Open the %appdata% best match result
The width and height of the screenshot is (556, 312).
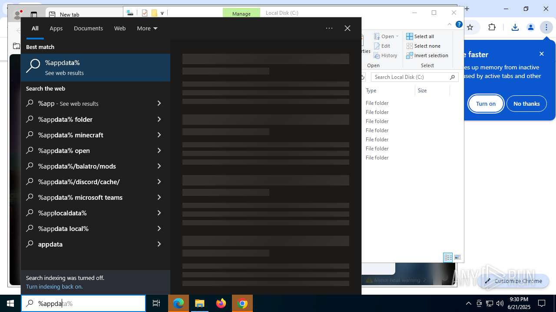click(x=96, y=68)
